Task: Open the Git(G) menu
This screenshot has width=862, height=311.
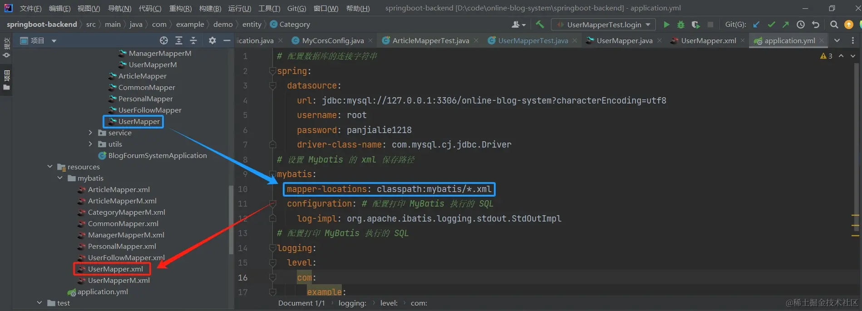Action: (x=296, y=8)
